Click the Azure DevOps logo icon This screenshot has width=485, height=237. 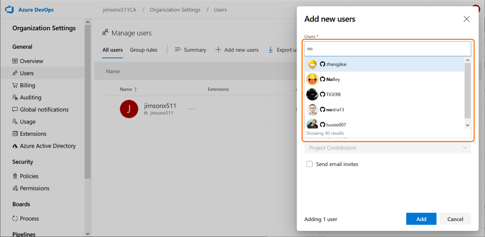[x=10, y=9]
